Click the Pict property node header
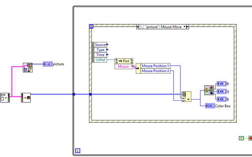 pos(124,61)
